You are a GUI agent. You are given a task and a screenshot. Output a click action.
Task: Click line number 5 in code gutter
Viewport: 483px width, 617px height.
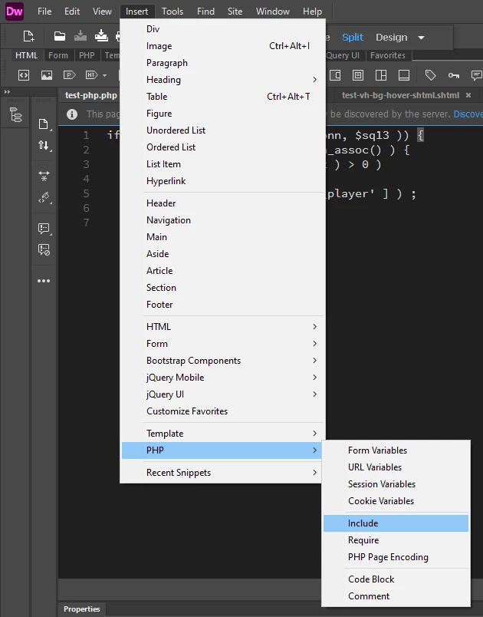[86, 193]
